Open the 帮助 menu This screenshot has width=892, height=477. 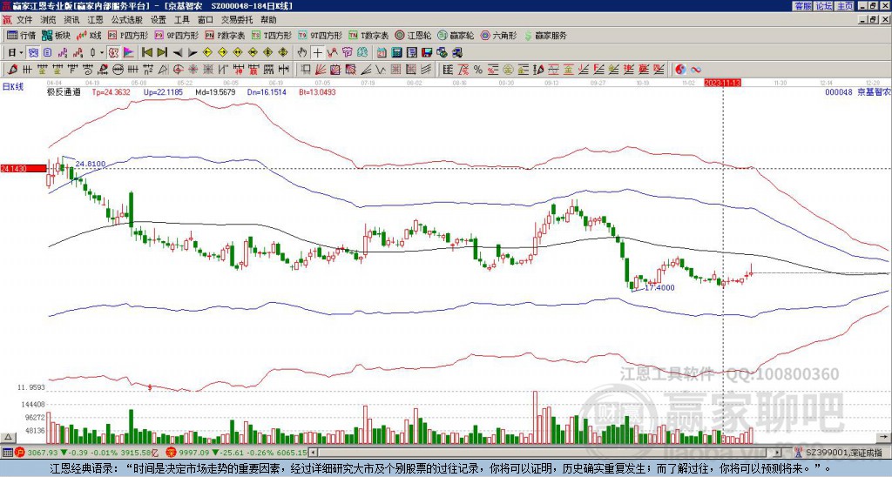pyautogui.click(x=268, y=20)
